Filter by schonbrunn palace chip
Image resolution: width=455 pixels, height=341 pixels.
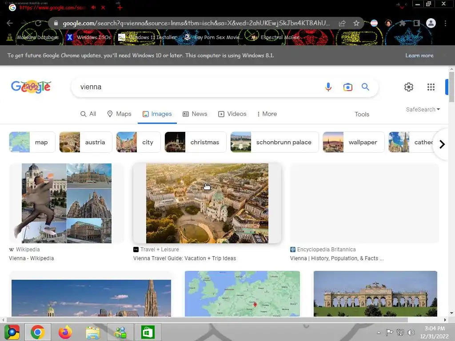pyautogui.click(x=275, y=142)
